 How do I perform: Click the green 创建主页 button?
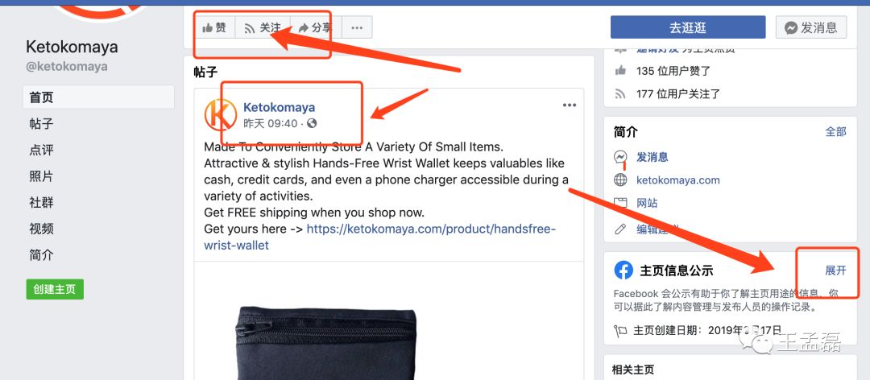point(55,289)
